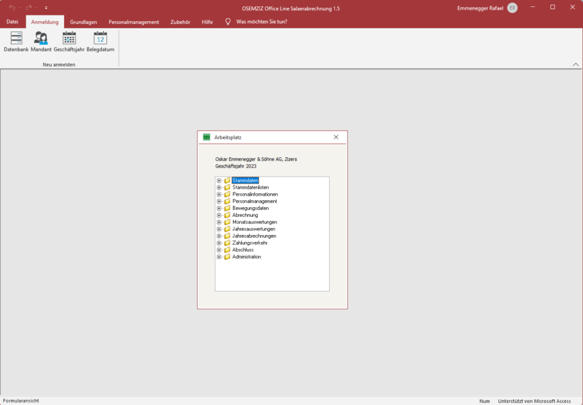583x405 pixels.
Task: Open the Quick Access Toolbar dropdown
Action: tap(46, 8)
